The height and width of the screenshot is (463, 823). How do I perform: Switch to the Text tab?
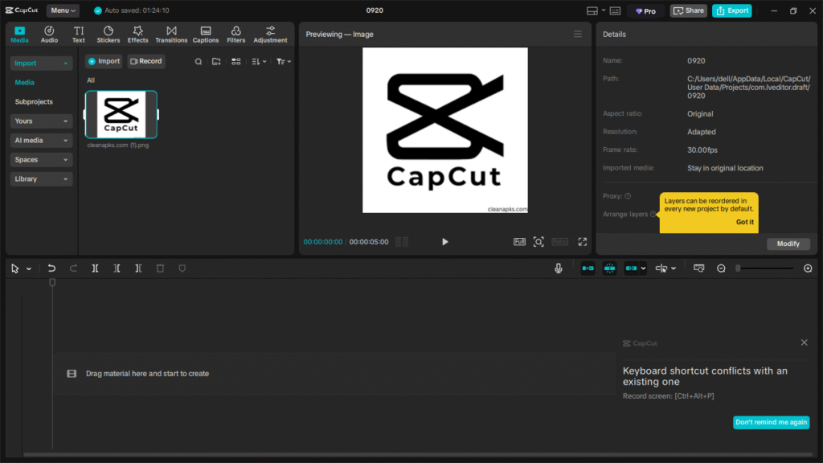78,34
